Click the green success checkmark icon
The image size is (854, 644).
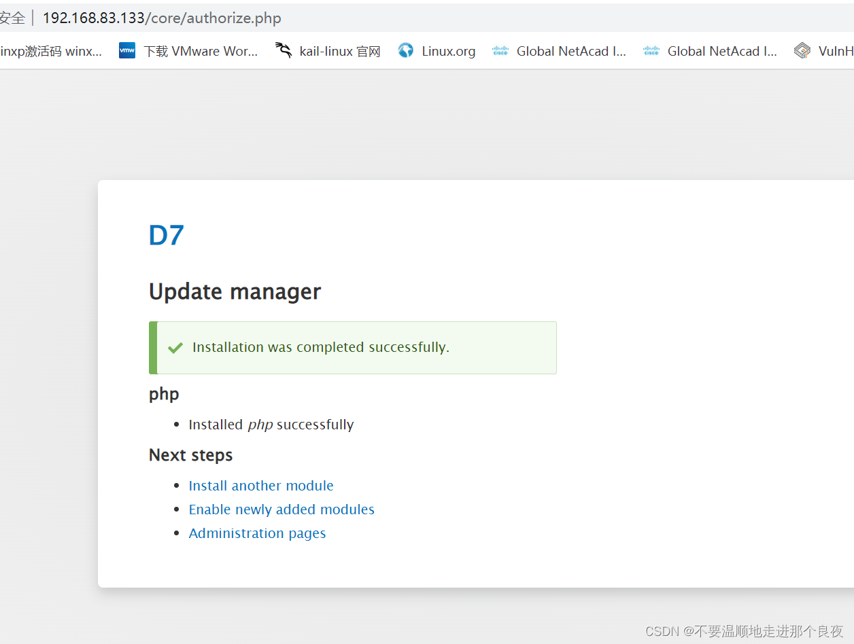click(175, 348)
